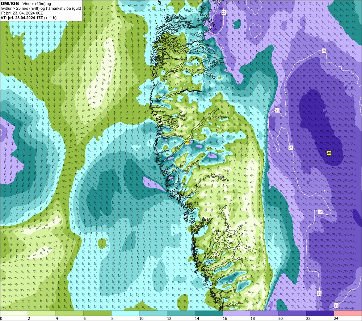Click the '6' tick on the color scale
362x321 pixels.
(x=84, y=318)
